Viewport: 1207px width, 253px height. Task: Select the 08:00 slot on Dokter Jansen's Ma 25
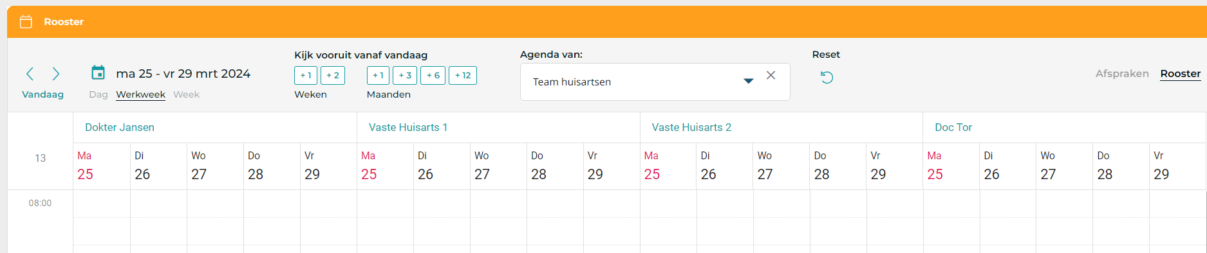[x=102, y=204]
